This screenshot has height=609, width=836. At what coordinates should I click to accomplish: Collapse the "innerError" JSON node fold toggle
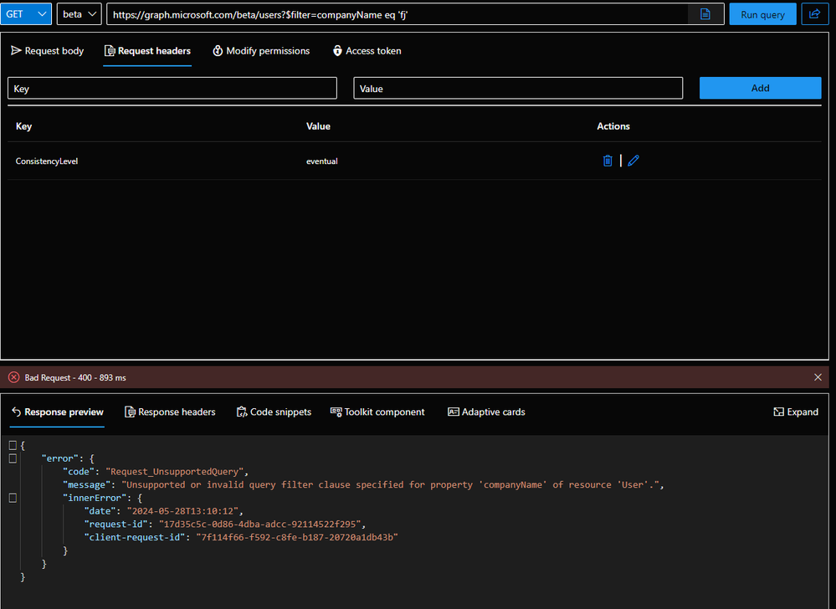point(13,498)
